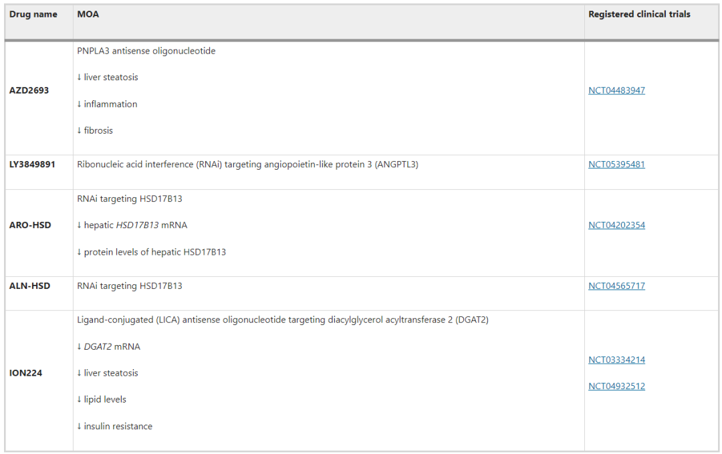Click the MOA column header
This screenshot has height=454, width=722.
88,14
